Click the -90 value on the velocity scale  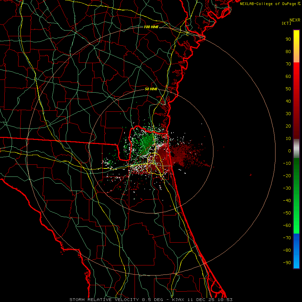[287, 263]
